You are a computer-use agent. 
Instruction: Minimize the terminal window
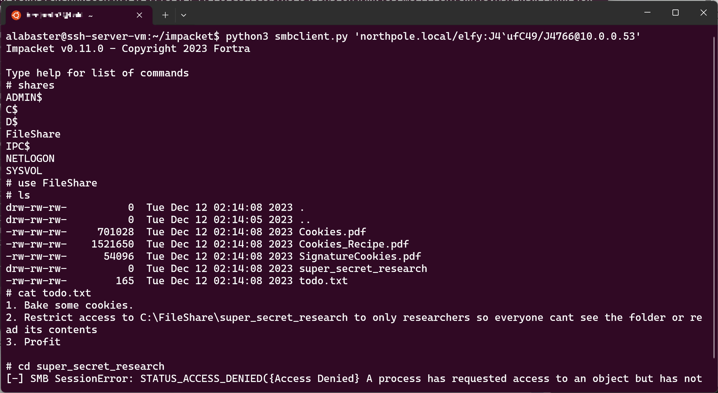coord(648,13)
